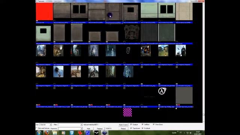Screen dimensions: 240x135
Task: Select the pink checkerboard missing texture
Action: click(127, 112)
